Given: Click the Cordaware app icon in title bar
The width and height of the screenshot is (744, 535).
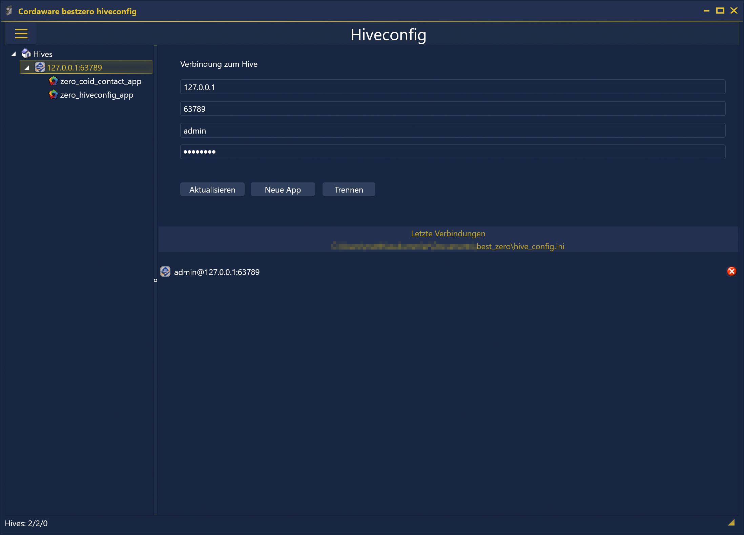Looking at the screenshot, I should [9, 11].
